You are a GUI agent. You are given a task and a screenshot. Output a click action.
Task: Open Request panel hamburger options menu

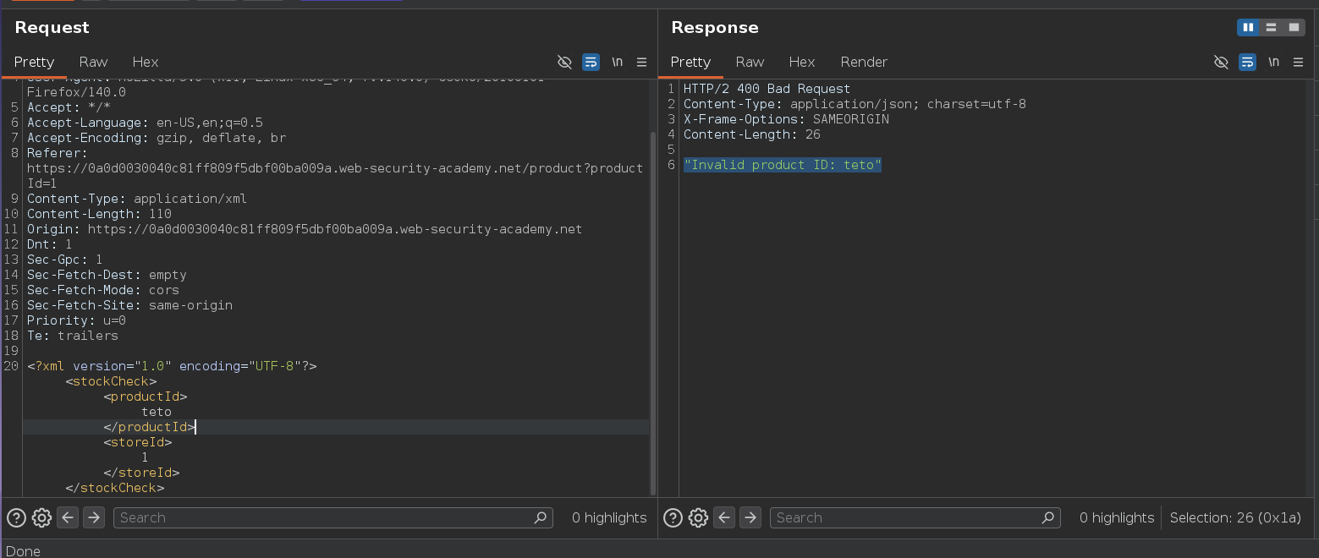(641, 62)
